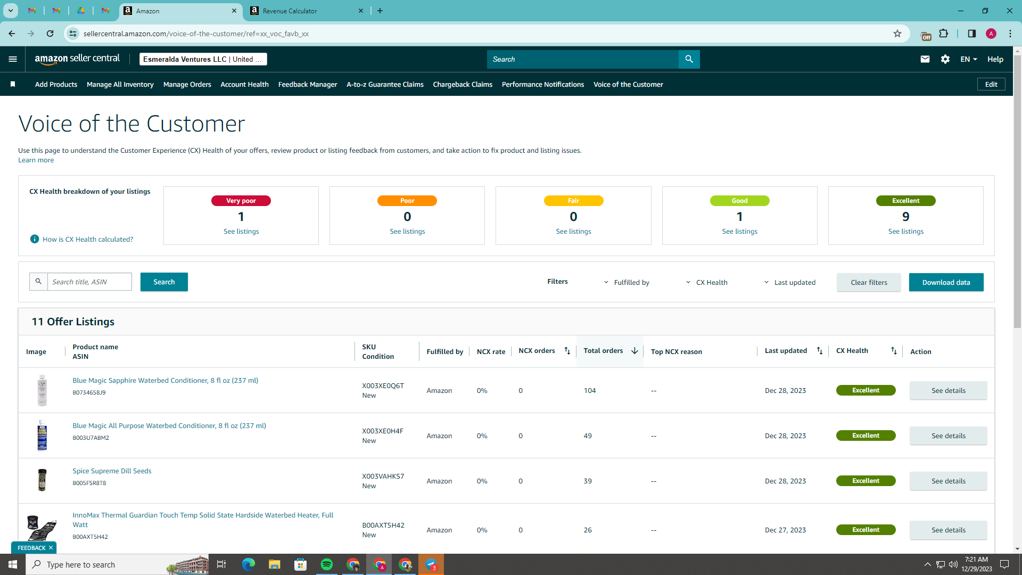The width and height of the screenshot is (1022, 575).
Task: Open a new browser tab
Action: (x=380, y=11)
